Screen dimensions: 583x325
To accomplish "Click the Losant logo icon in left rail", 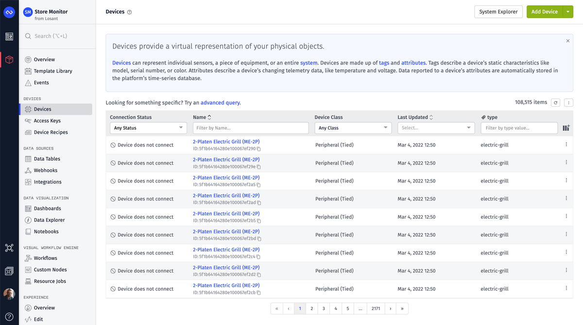I will coord(9,13).
